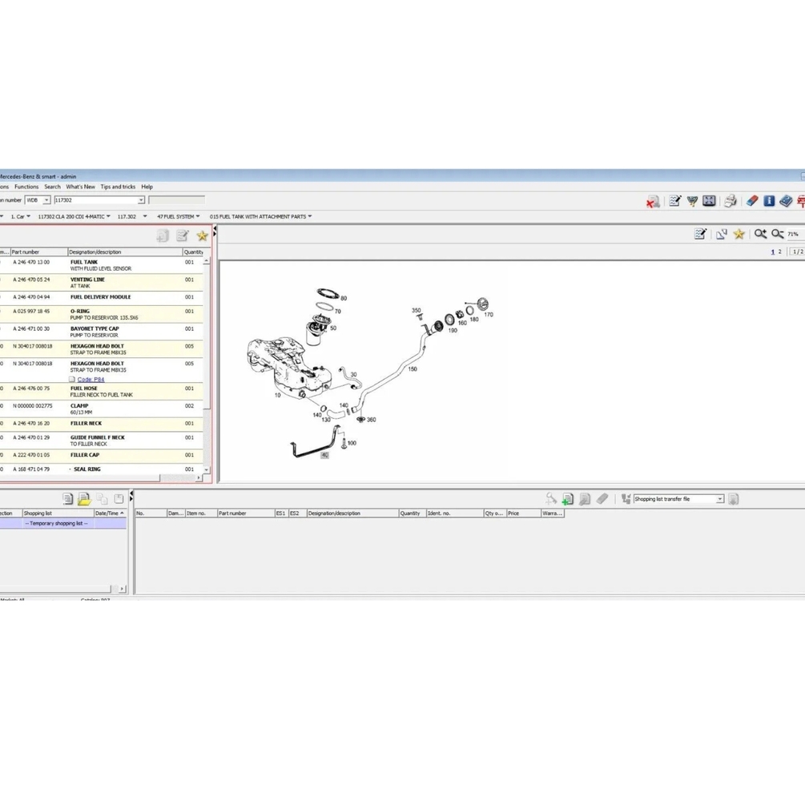Click the export icon beside transfer file dropdown
Screen dimensions: 805x805
(x=733, y=498)
